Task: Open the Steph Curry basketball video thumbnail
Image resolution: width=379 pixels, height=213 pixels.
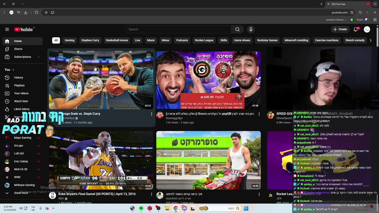Action: pyautogui.click(x=101, y=80)
